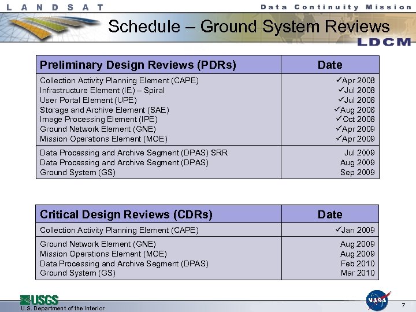Image resolution: width=416 pixels, height=312 pixels.
Task: Select PDR row 'Mission Operations Element (MOE)'
Action: [103, 139]
